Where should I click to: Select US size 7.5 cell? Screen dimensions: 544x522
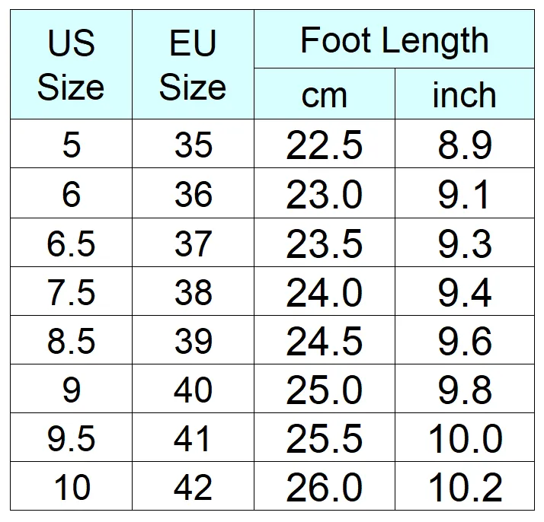tap(71, 291)
